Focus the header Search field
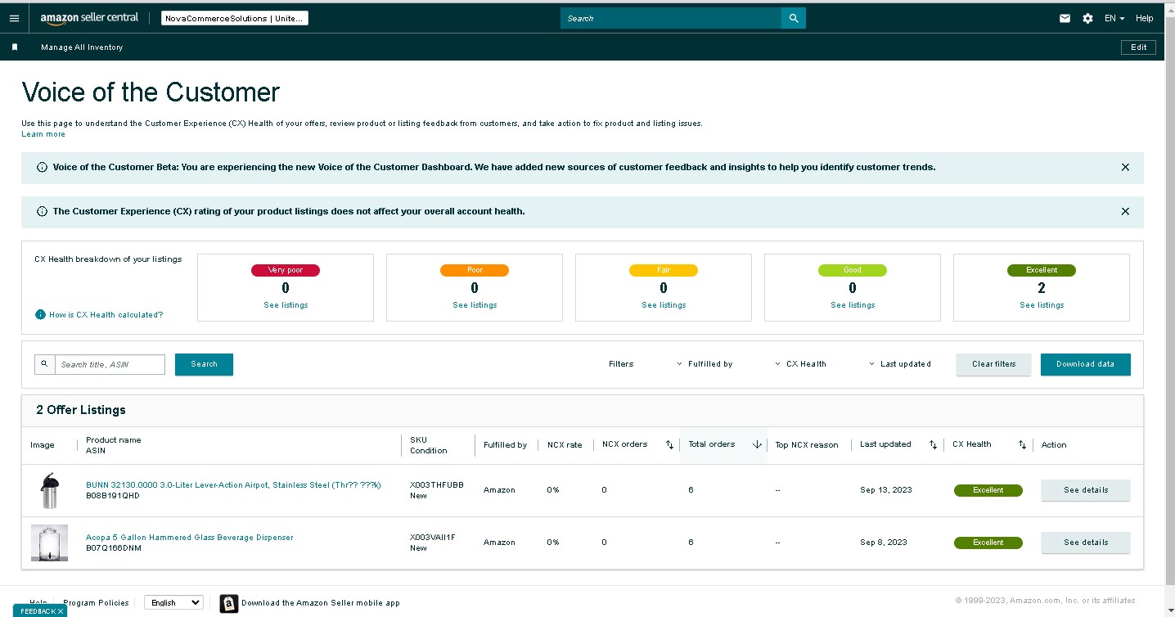Image resolution: width=1175 pixels, height=617 pixels. [671, 18]
